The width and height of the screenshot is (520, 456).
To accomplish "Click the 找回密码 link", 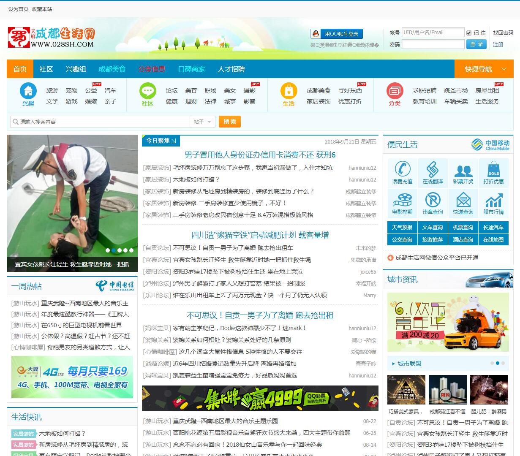I will click(x=503, y=33).
